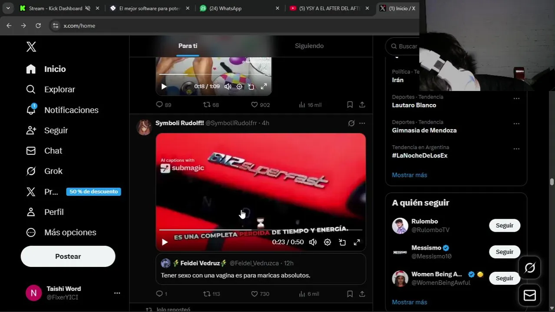Screen dimensions: 555x312
Task: View analytics showing 6 mil
Action: click(309, 294)
